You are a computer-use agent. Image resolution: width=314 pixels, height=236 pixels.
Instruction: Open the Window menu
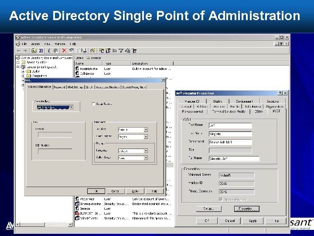pos(60,44)
